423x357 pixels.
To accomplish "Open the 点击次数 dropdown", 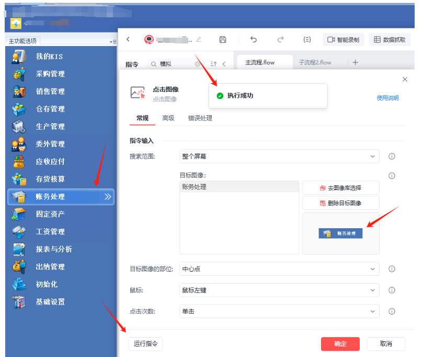I will [x=279, y=311].
